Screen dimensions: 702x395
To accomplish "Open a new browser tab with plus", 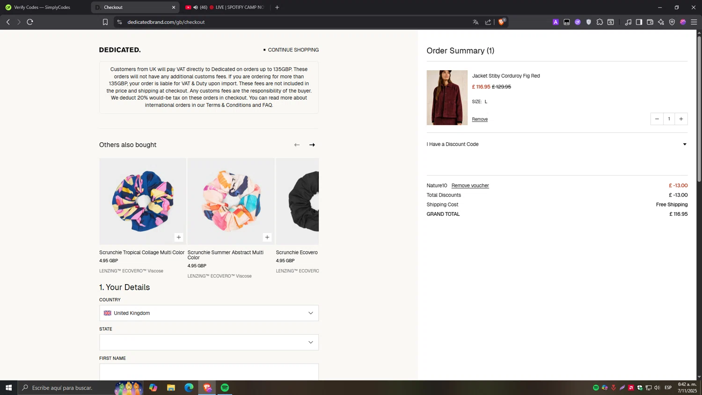I will point(277,7).
